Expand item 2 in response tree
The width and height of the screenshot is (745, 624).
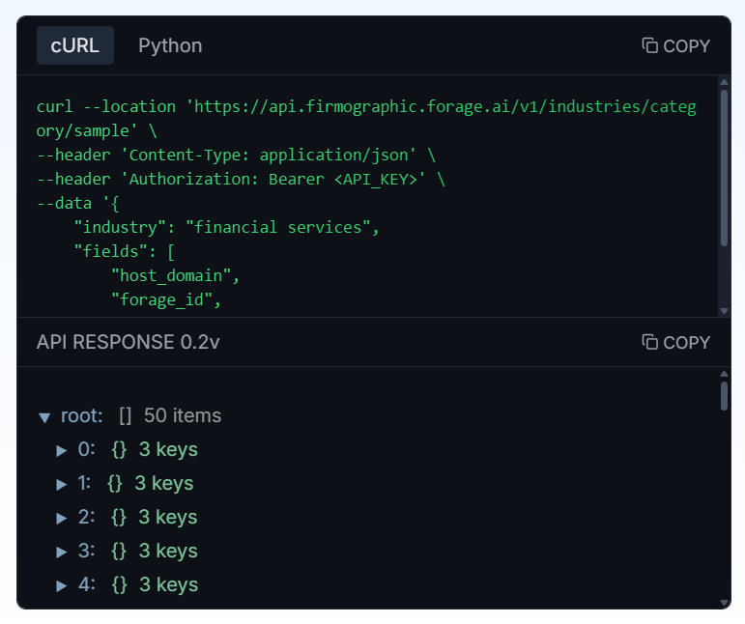point(61,518)
